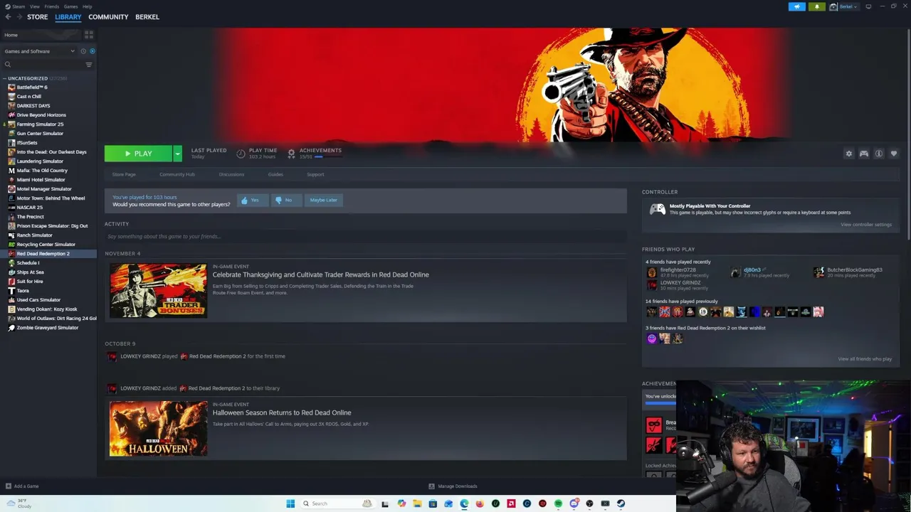Viewport: 911px width, 512px height.
Task: Open Firefox from the taskbar
Action: click(480, 503)
